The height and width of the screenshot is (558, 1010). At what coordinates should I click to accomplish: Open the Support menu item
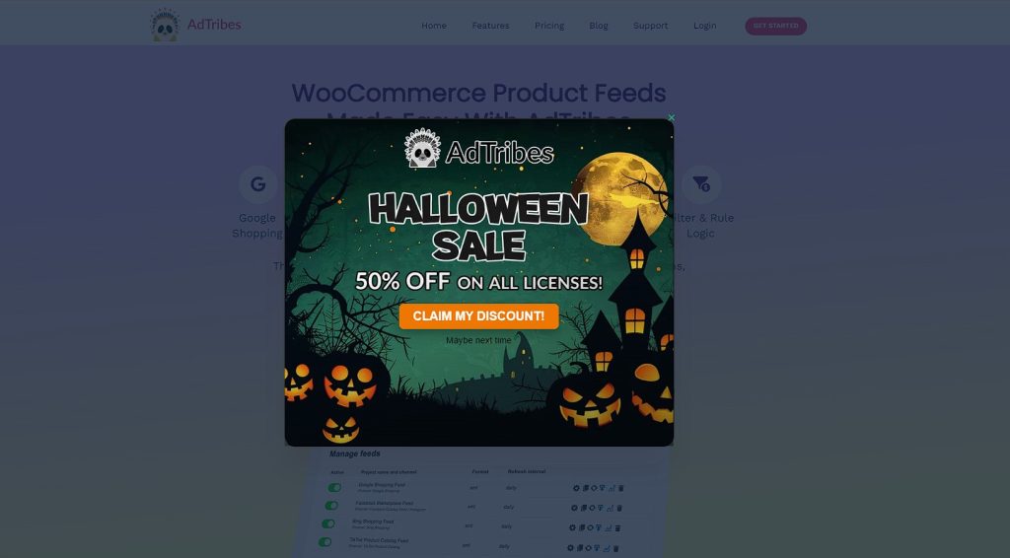pyautogui.click(x=651, y=26)
